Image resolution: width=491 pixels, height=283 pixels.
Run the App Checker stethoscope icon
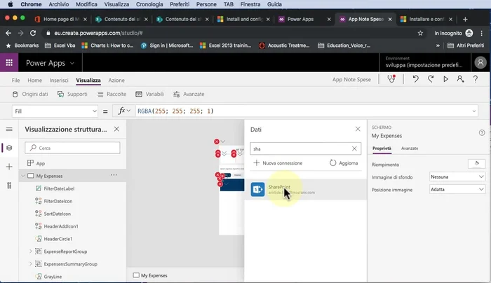tap(391, 80)
